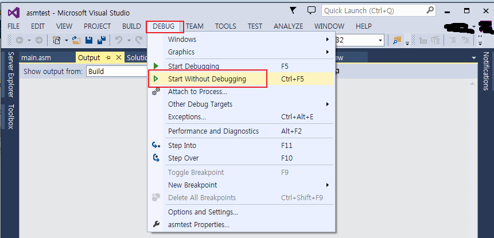Open the ANALYZE menu
Viewport: 494px width, 238px height.
tap(288, 26)
